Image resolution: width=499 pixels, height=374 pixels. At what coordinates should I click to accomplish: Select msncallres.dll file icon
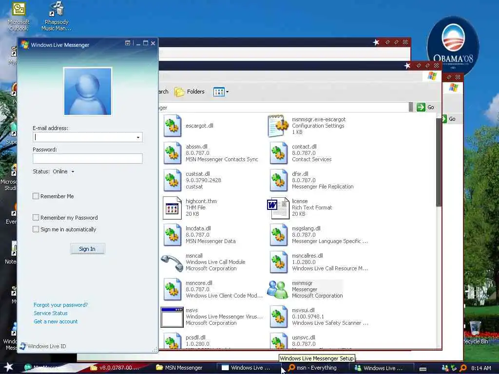click(278, 262)
